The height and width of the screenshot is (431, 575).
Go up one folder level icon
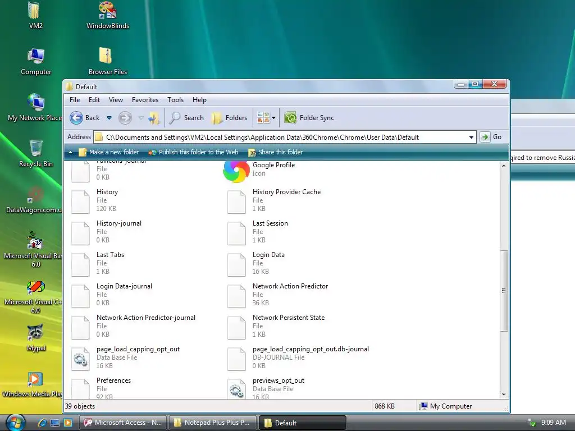click(154, 118)
